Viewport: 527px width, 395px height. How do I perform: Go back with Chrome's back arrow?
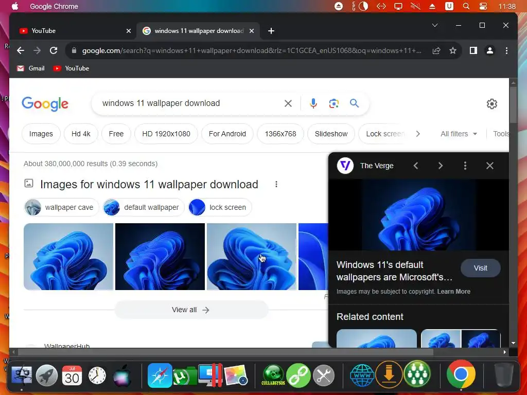click(x=21, y=50)
